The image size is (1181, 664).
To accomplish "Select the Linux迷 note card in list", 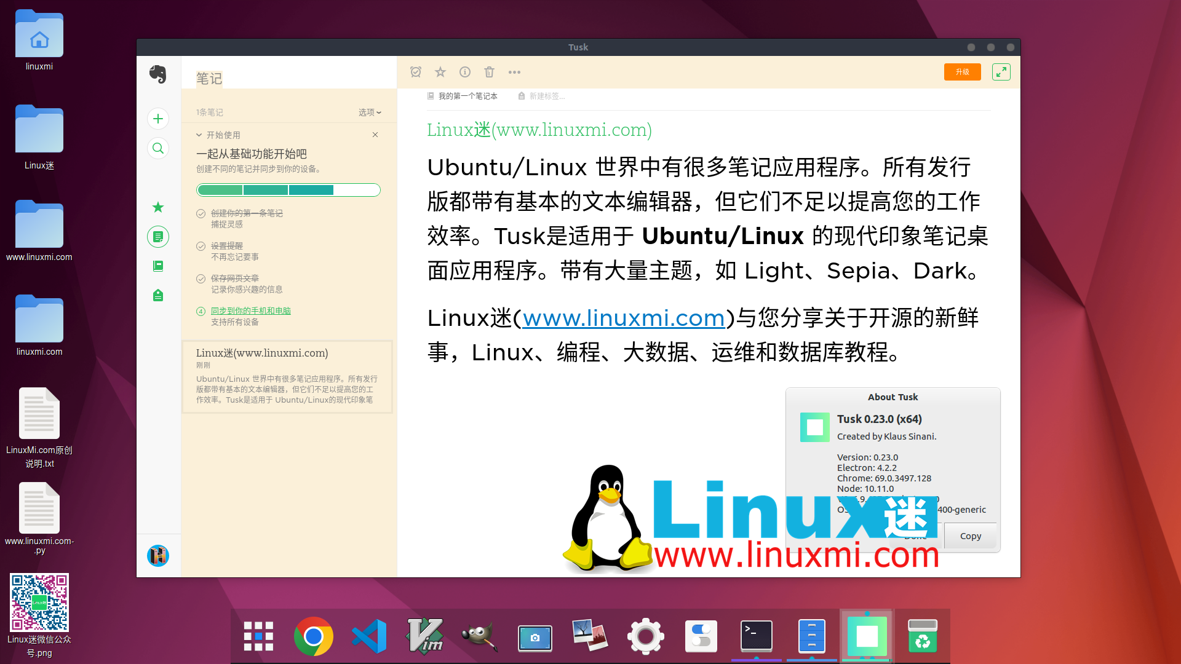I will point(287,376).
